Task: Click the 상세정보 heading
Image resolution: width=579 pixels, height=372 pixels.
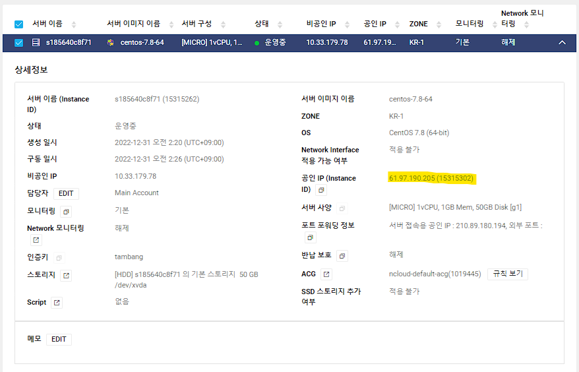Action: (32, 70)
